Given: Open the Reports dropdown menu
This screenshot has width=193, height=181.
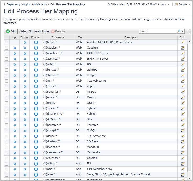Looking at the screenshot, I should [183, 4].
